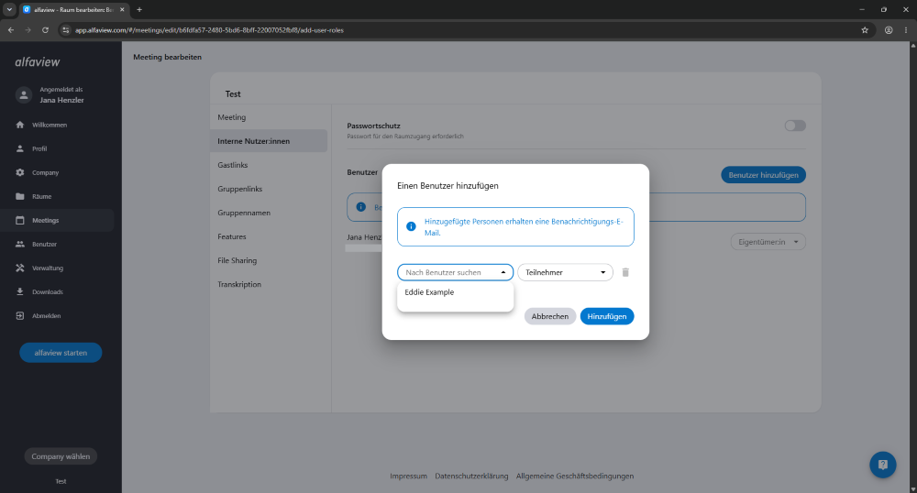The image size is (917, 493).
Task: Collapse the Nach Benutzer suchen dropdown arrow
Action: point(503,272)
